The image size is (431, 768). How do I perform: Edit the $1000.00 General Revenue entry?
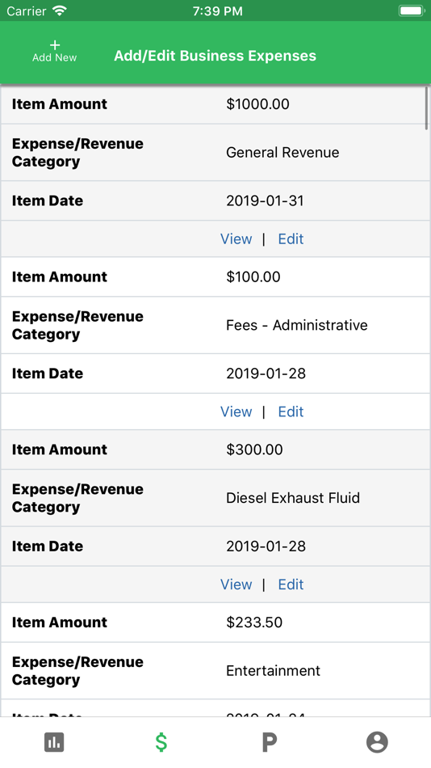point(291,239)
